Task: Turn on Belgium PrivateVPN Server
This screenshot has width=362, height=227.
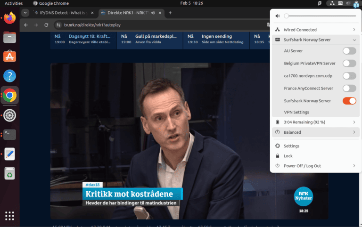Action: pyautogui.click(x=349, y=63)
